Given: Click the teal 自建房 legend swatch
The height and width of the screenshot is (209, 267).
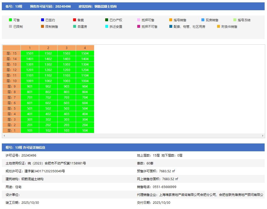Looking at the screenshot, I should tap(74, 26).
